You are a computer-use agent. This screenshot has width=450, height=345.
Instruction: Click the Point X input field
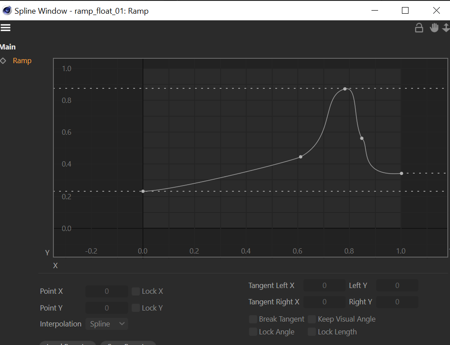click(106, 291)
